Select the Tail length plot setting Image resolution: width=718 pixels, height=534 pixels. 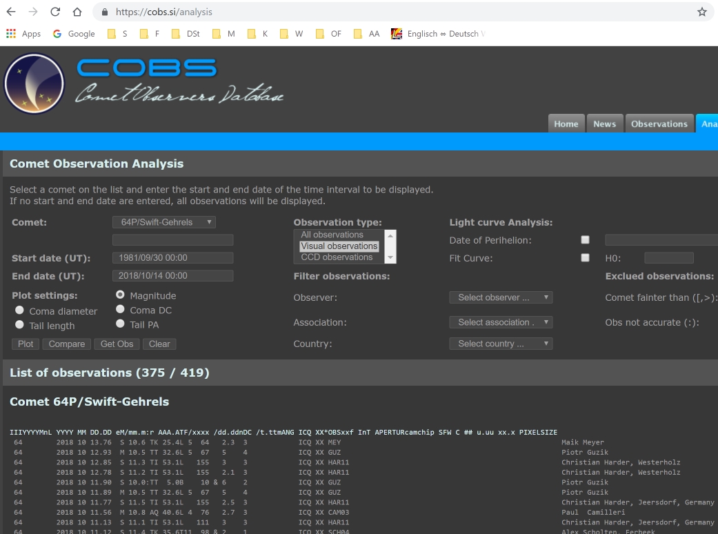(19, 325)
